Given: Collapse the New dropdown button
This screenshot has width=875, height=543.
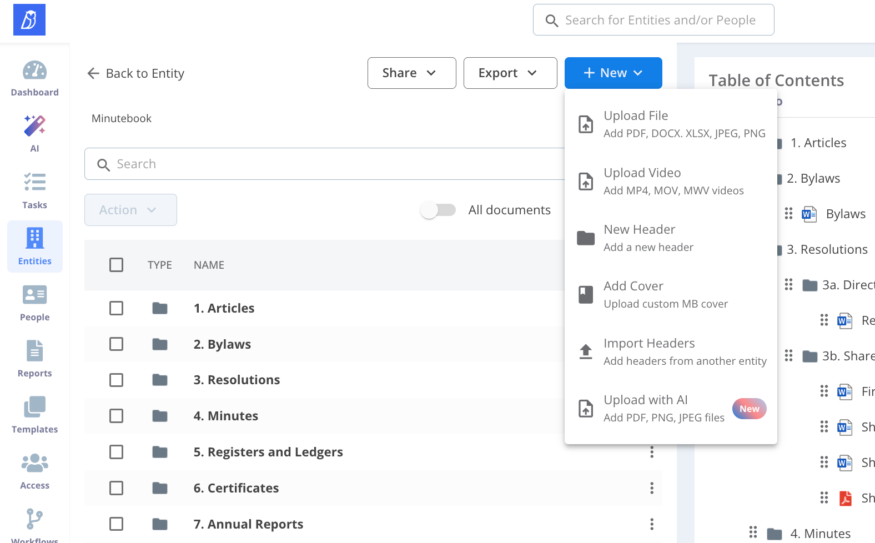Looking at the screenshot, I should click(x=613, y=73).
